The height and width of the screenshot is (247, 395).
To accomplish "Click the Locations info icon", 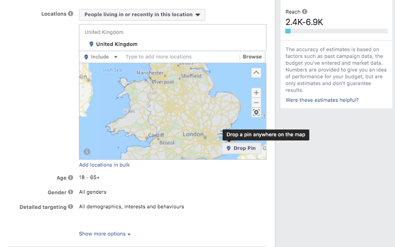I will pyautogui.click(x=71, y=14).
